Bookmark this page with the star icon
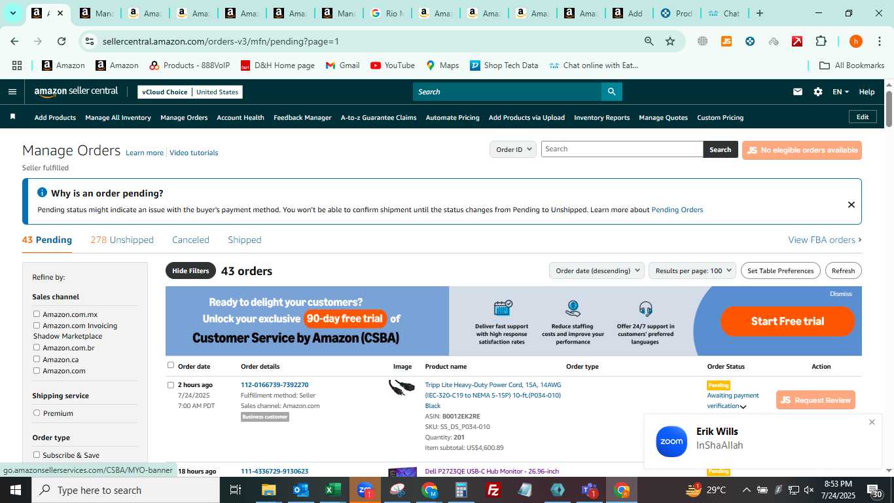Image resolution: width=894 pixels, height=503 pixels. pos(670,41)
